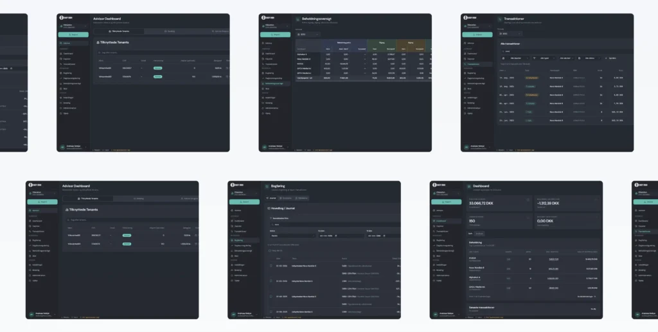Tick the select-all checkbox above the journal table
Image resolution: width=658 pixels, height=332 pixels.
coord(270,250)
